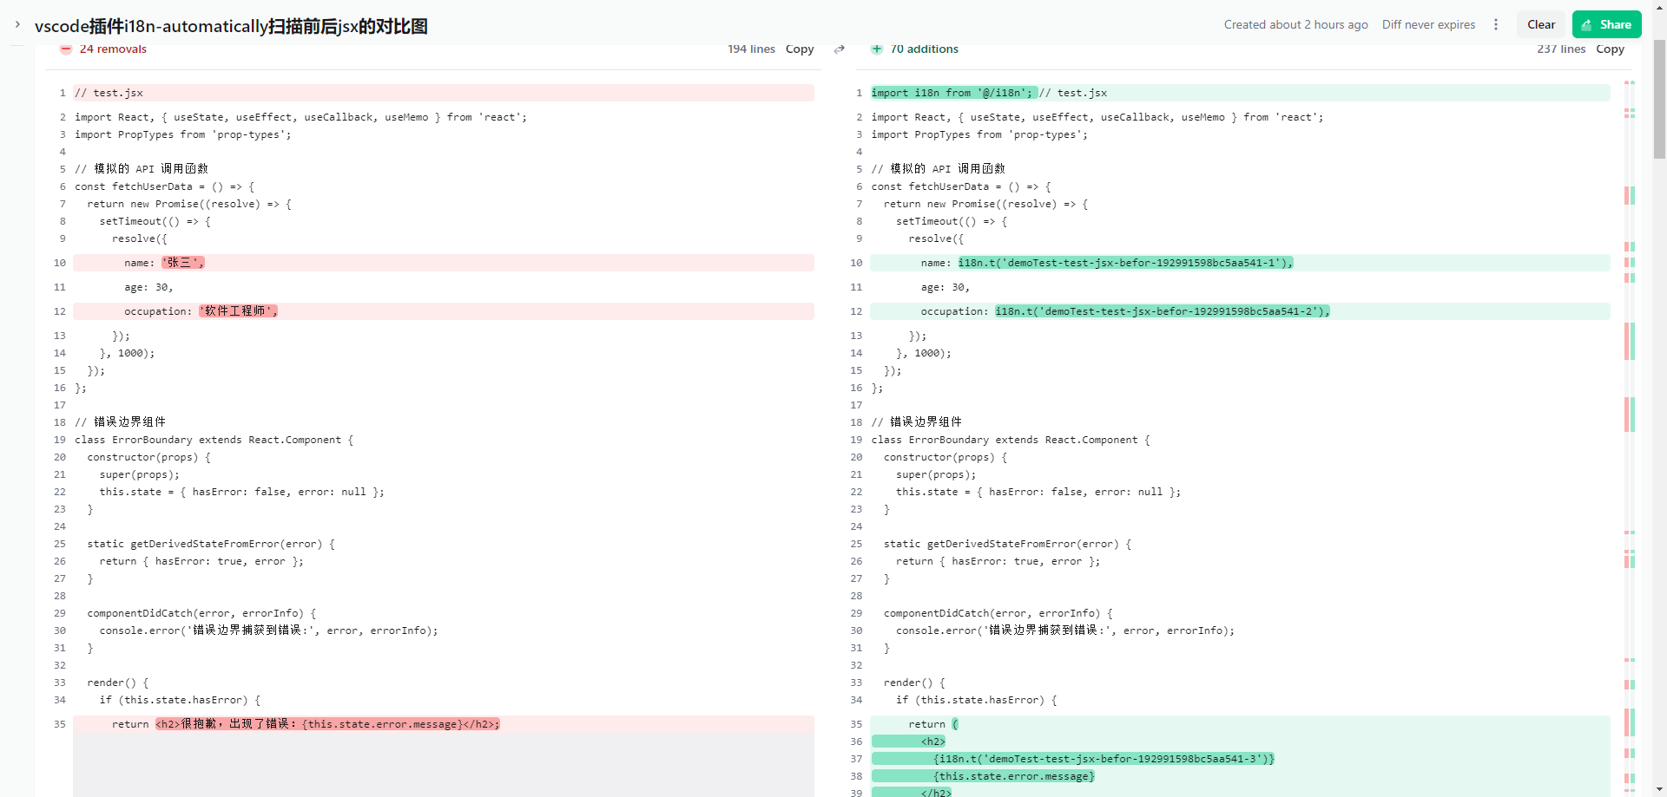
Task: Click the diff title text
Action: coord(231,26)
